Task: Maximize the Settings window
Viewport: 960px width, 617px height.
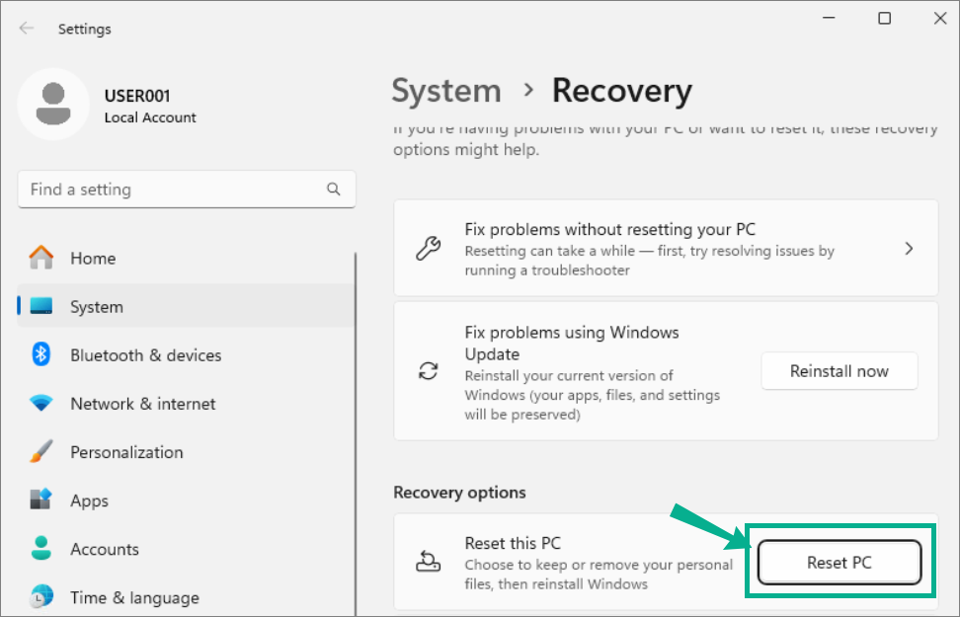Action: [x=884, y=19]
